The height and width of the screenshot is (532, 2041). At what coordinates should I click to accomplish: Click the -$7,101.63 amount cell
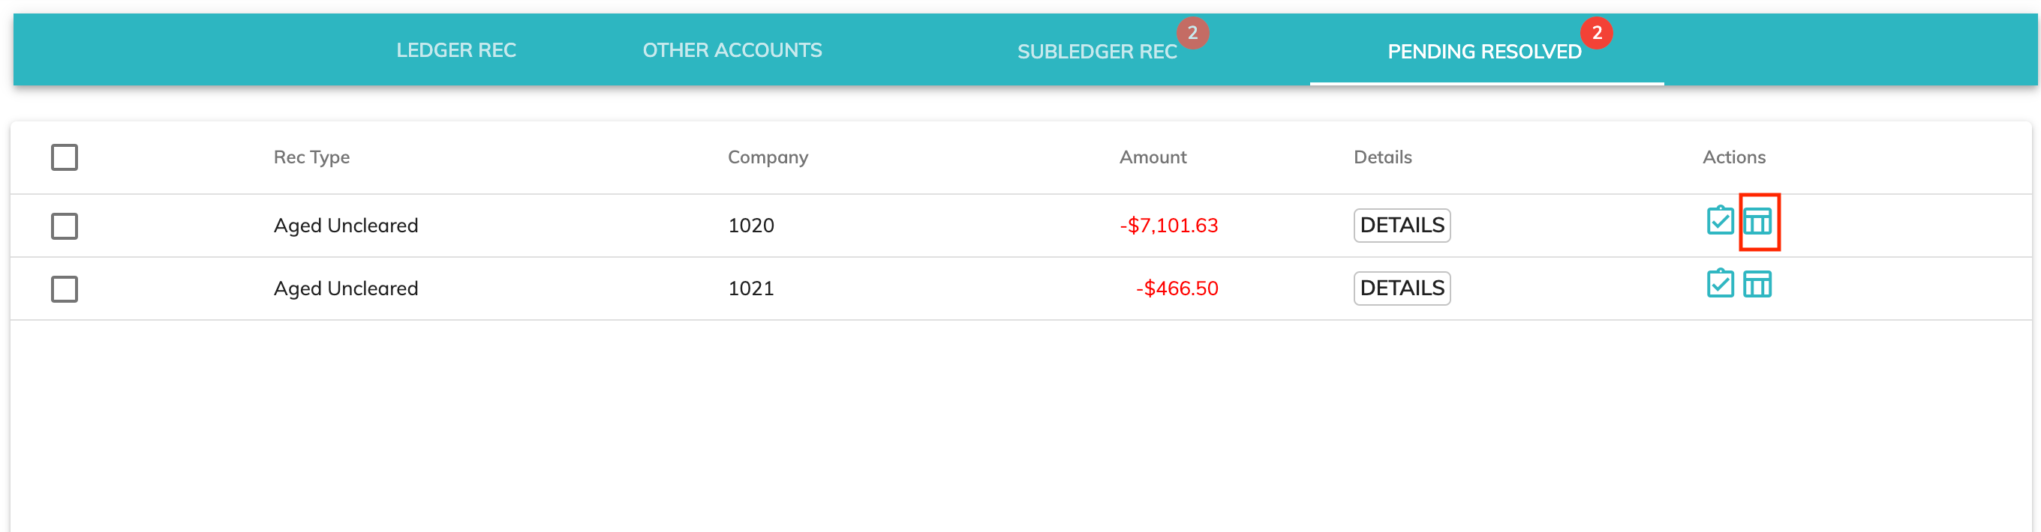[x=1168, y=226]
